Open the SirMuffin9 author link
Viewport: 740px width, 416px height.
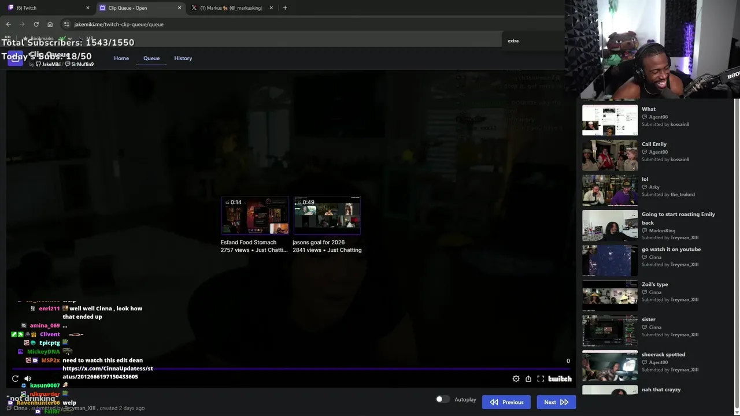click(80, 64)
